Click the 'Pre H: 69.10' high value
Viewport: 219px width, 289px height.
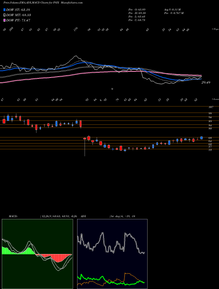pos(137,13)
